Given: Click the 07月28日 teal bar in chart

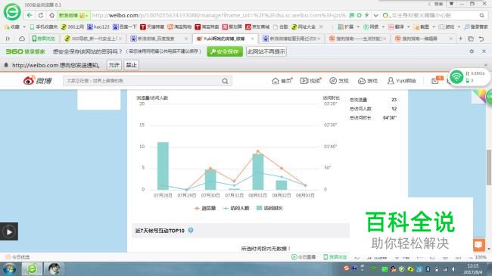Looking at the screenshot, I should point(163,166).
